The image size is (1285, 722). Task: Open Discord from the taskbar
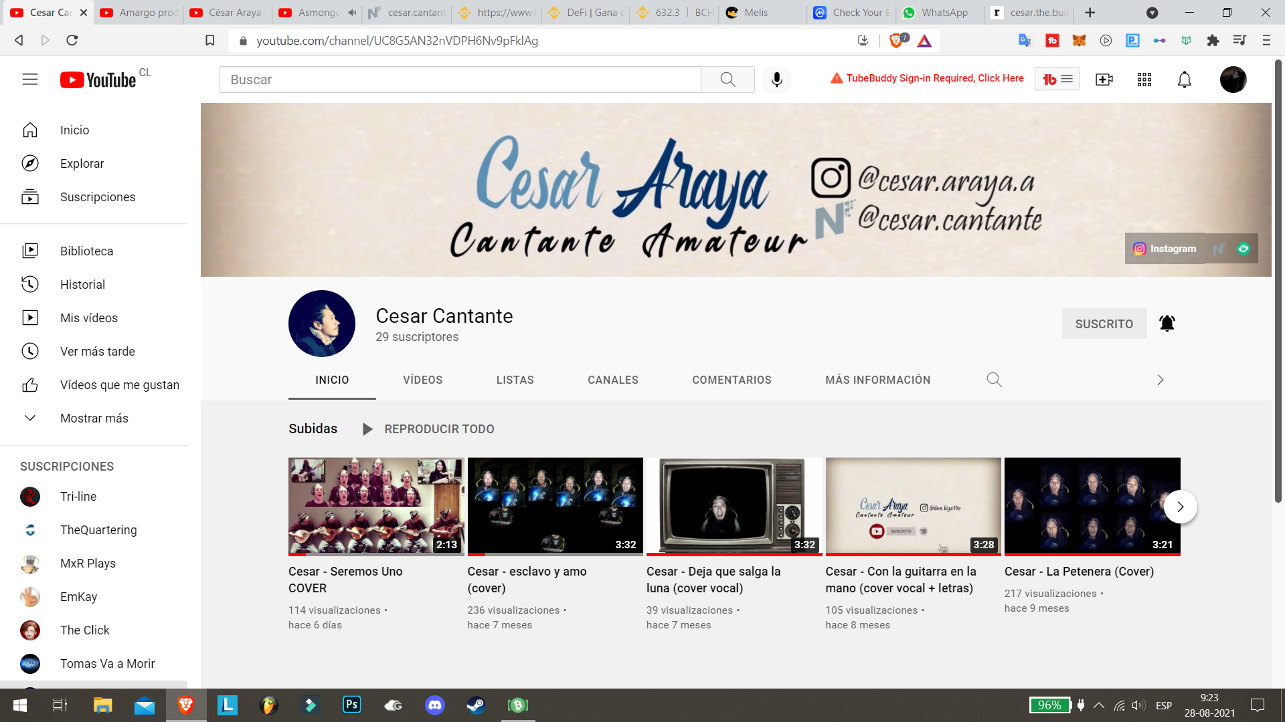click(435, 705)
